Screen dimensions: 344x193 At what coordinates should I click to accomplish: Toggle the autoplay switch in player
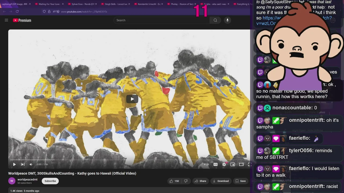[x=206, y=164]
